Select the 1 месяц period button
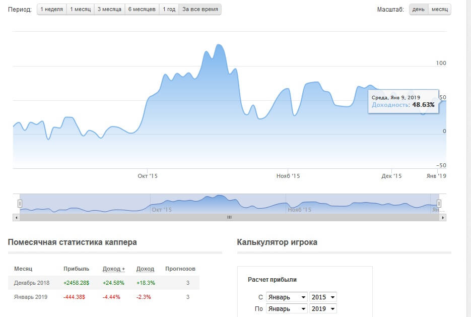Viewport: 471px width, 317px height. [x=80, y=9]
